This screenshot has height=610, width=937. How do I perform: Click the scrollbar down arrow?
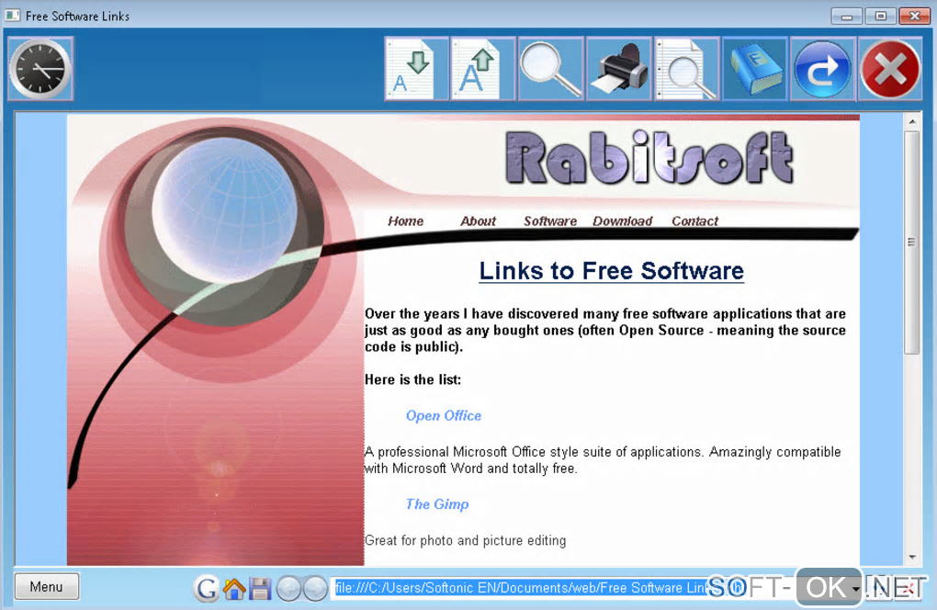(912, 557)
